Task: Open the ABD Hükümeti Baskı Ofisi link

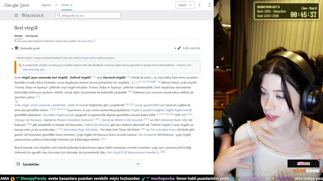Action: (x=171, y=120)
